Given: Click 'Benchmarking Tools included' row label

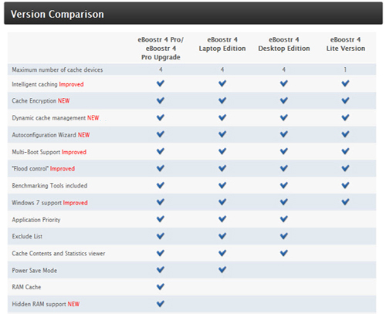Looking at the screenshot, I should (49, 186).
